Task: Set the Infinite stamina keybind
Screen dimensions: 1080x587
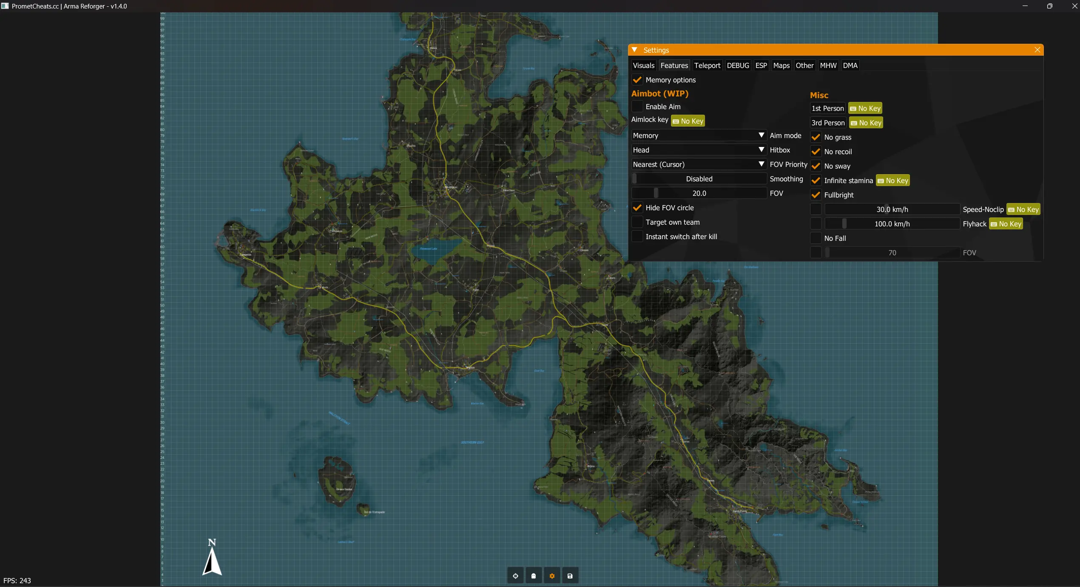Action: [x=892, y=181]
